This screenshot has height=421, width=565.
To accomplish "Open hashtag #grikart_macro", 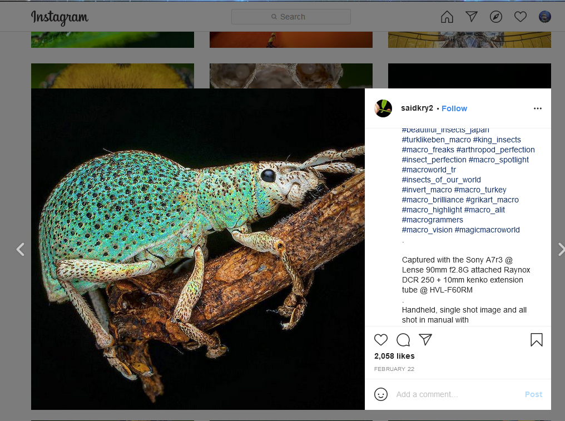I will click(x=492, y=200).
